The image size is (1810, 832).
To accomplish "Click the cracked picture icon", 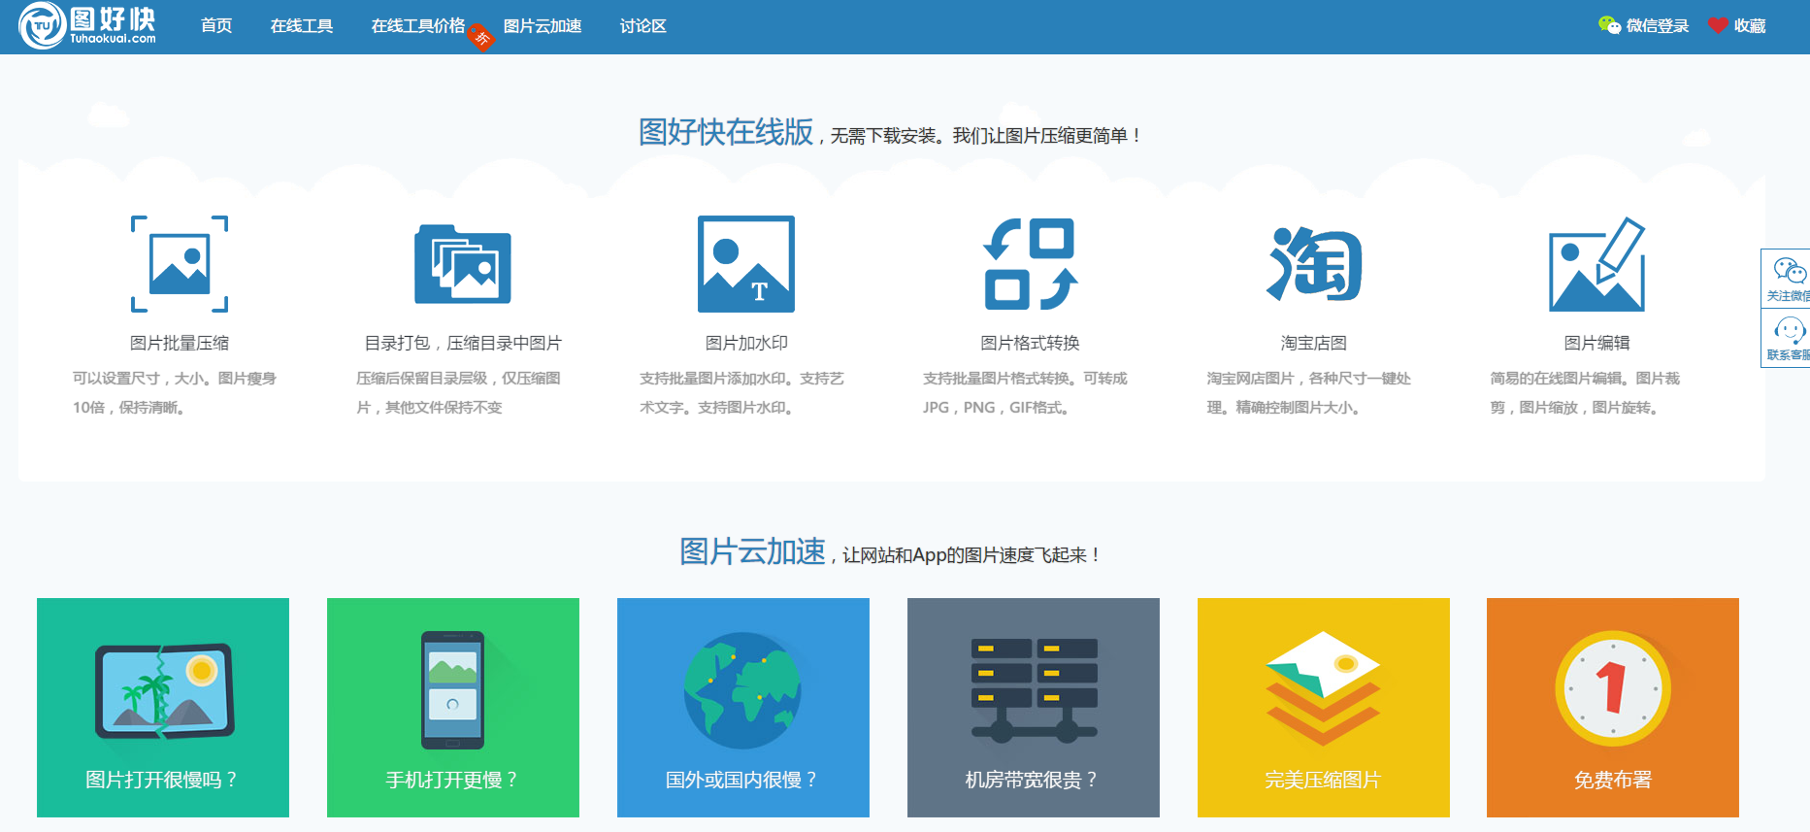I will (x=165, y=690).
